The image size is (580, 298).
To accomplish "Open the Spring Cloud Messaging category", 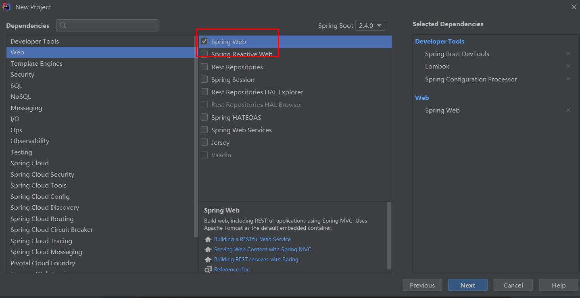I will click(x=100, y=252).
